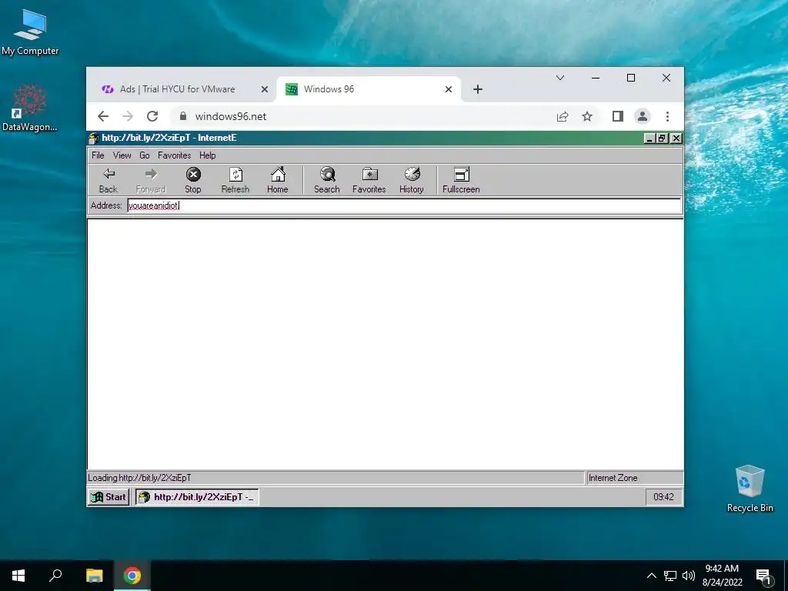Viewport: 788px width, 591px height.
Task: Reload the windows96.net page
Action: click(152, 117)
